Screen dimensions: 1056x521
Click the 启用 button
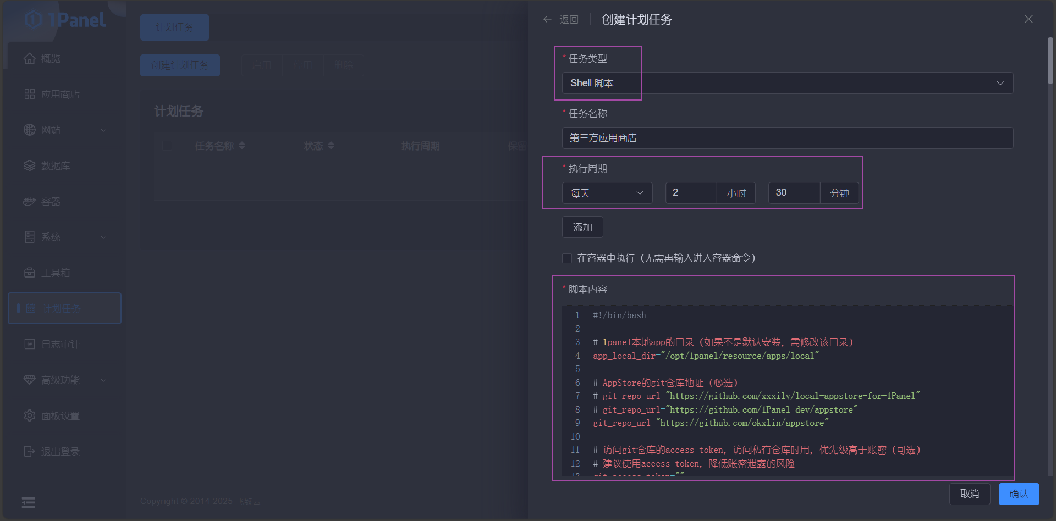(262, 65)
